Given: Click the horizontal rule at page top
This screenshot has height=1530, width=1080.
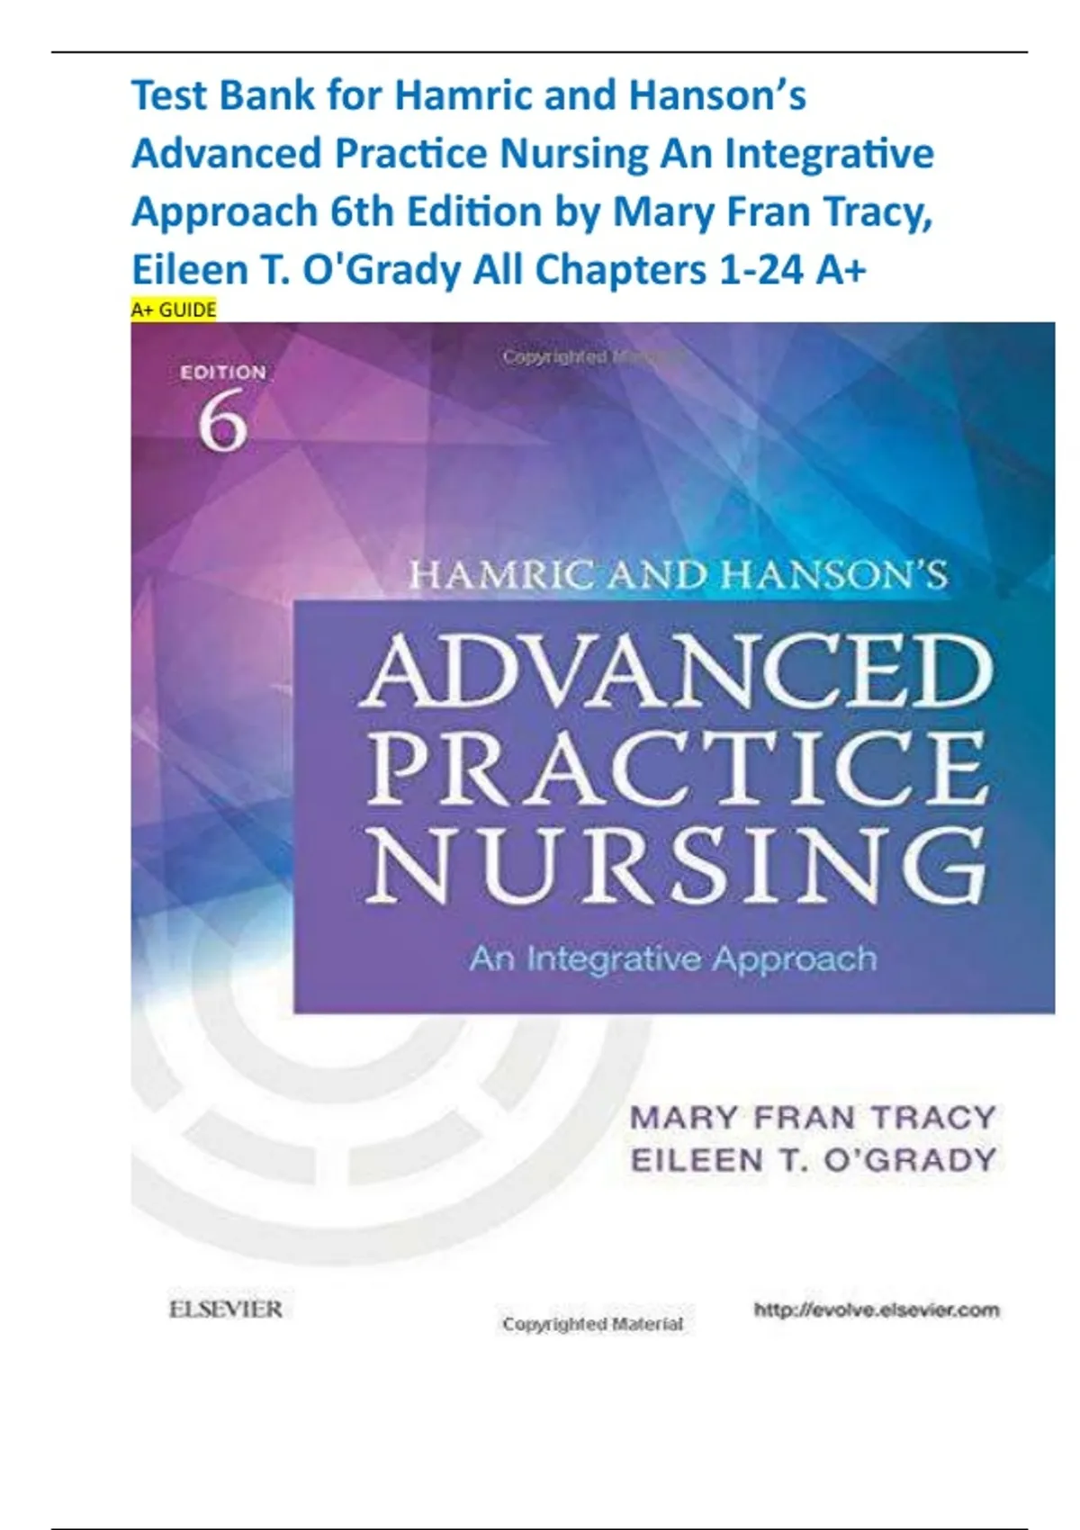Looking at the screenshot, I should [x=540, y=53].
